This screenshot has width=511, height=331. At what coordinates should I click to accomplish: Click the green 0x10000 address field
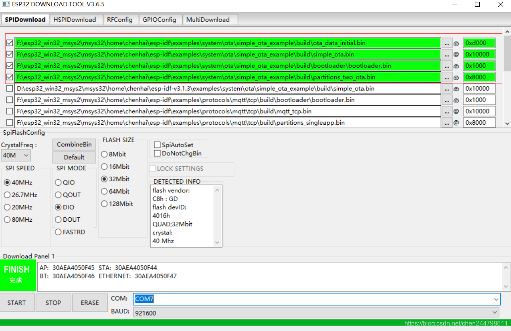[x=479, y=54]
